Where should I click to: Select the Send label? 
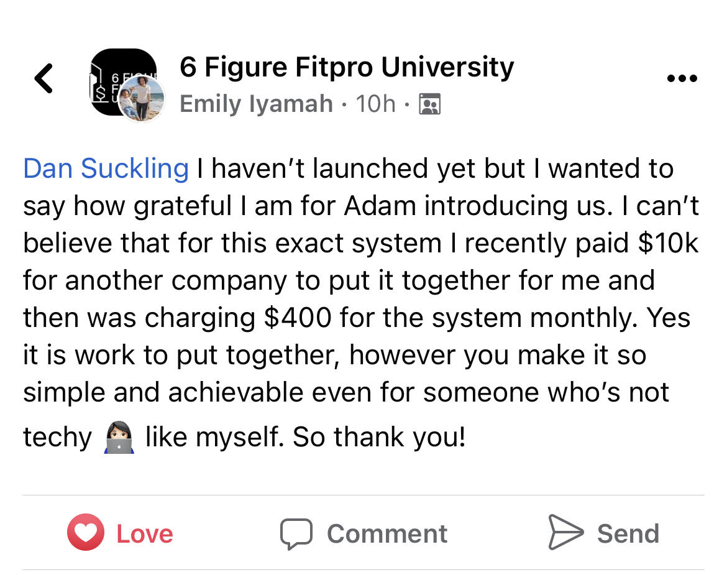[628, 534]
